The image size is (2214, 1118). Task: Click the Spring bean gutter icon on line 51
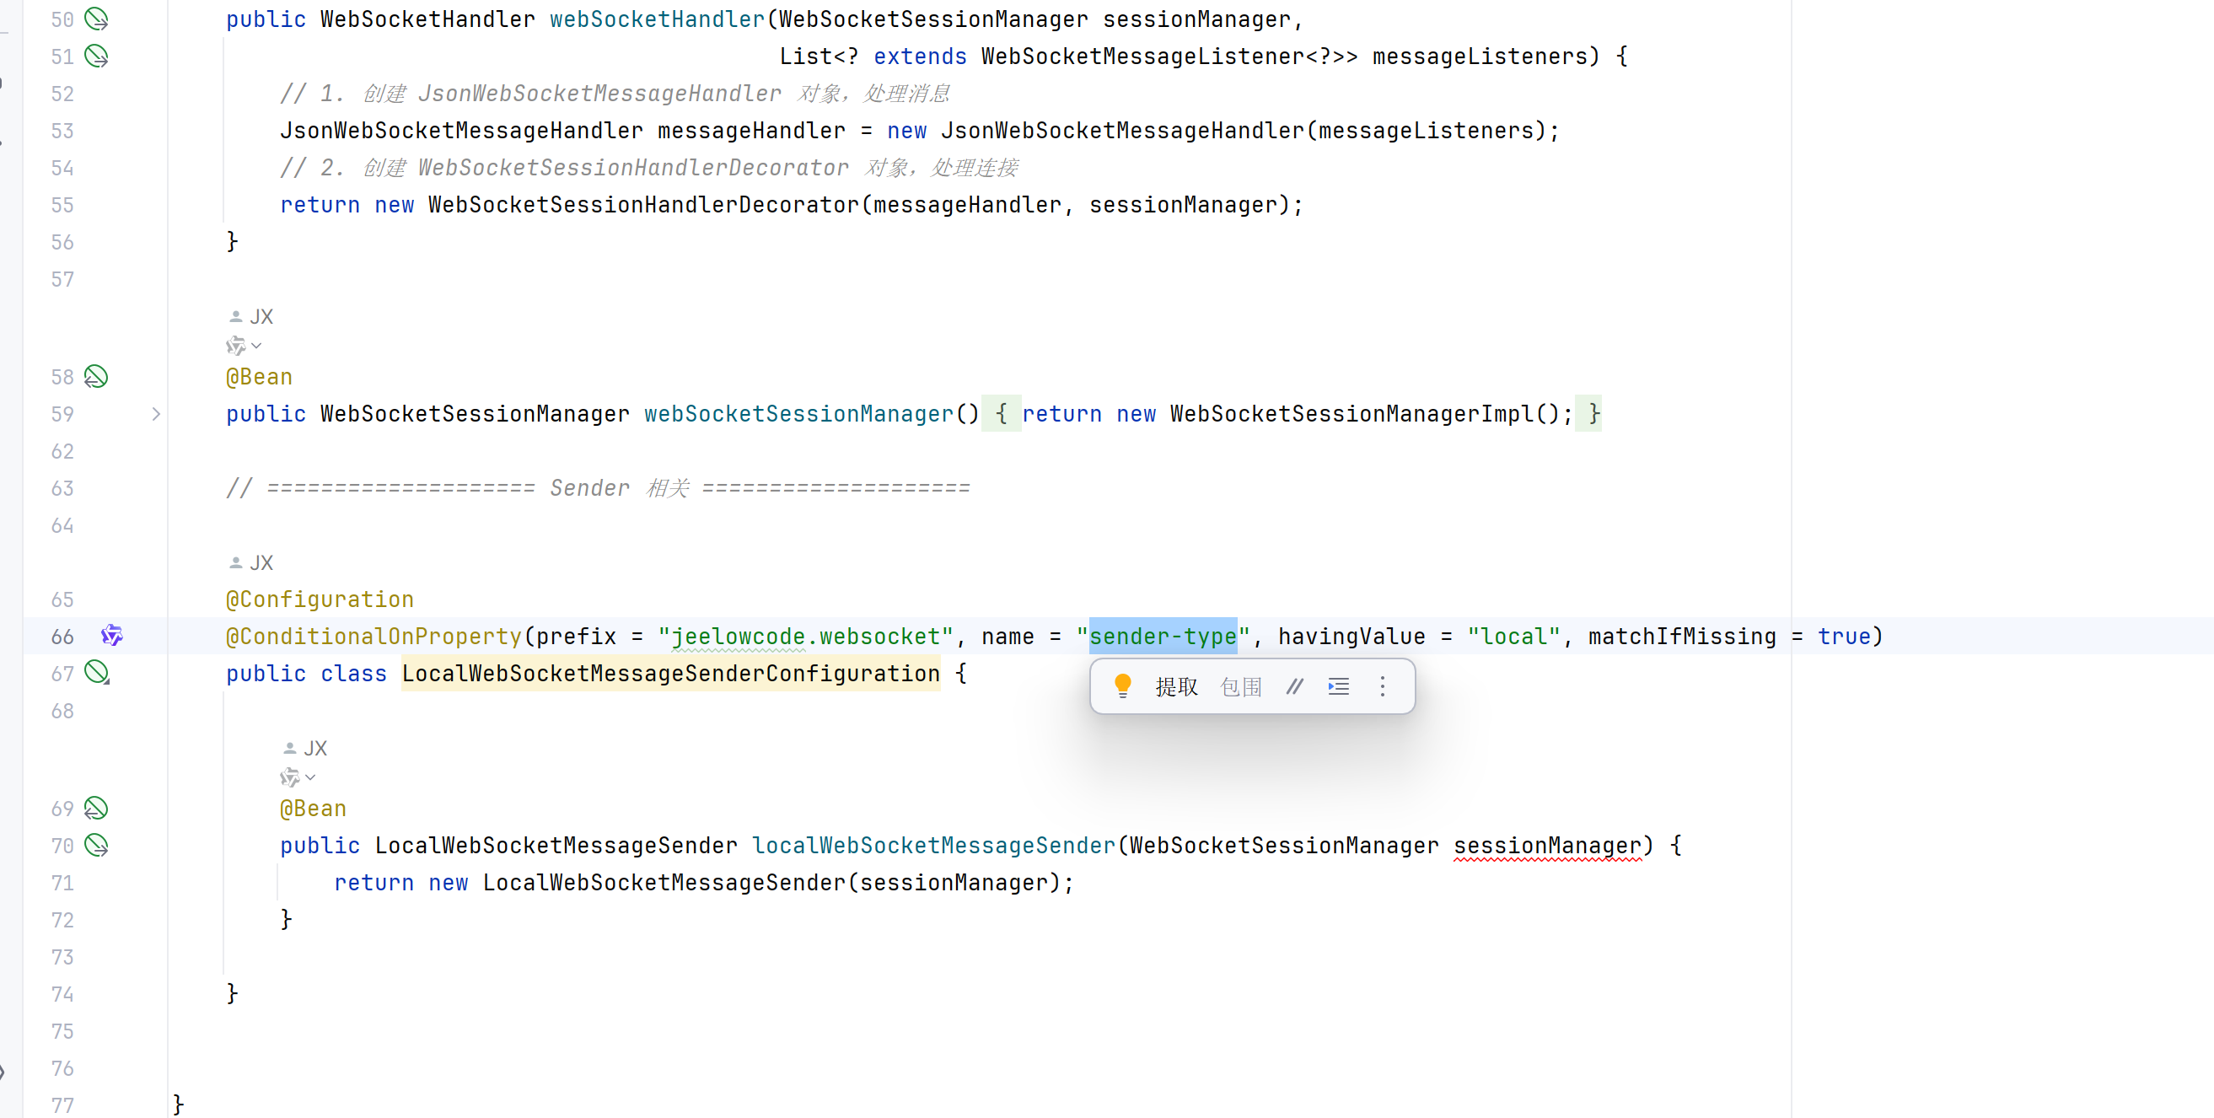[96, 56]
